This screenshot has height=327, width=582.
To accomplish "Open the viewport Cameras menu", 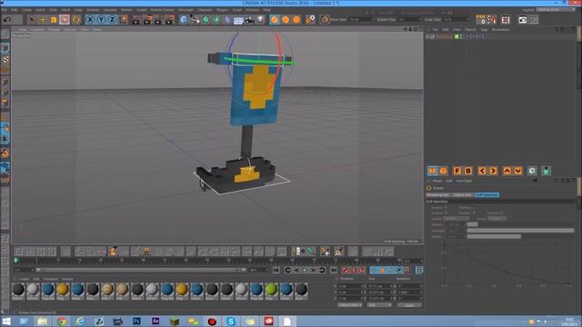I will click(37, 29).
